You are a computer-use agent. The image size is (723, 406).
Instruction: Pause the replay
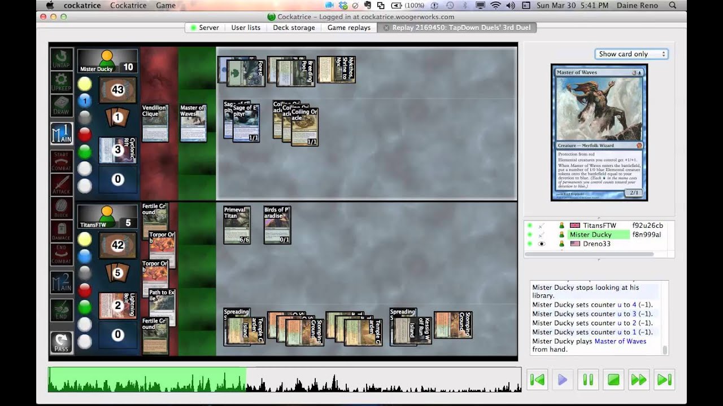[x=588, y=379]
